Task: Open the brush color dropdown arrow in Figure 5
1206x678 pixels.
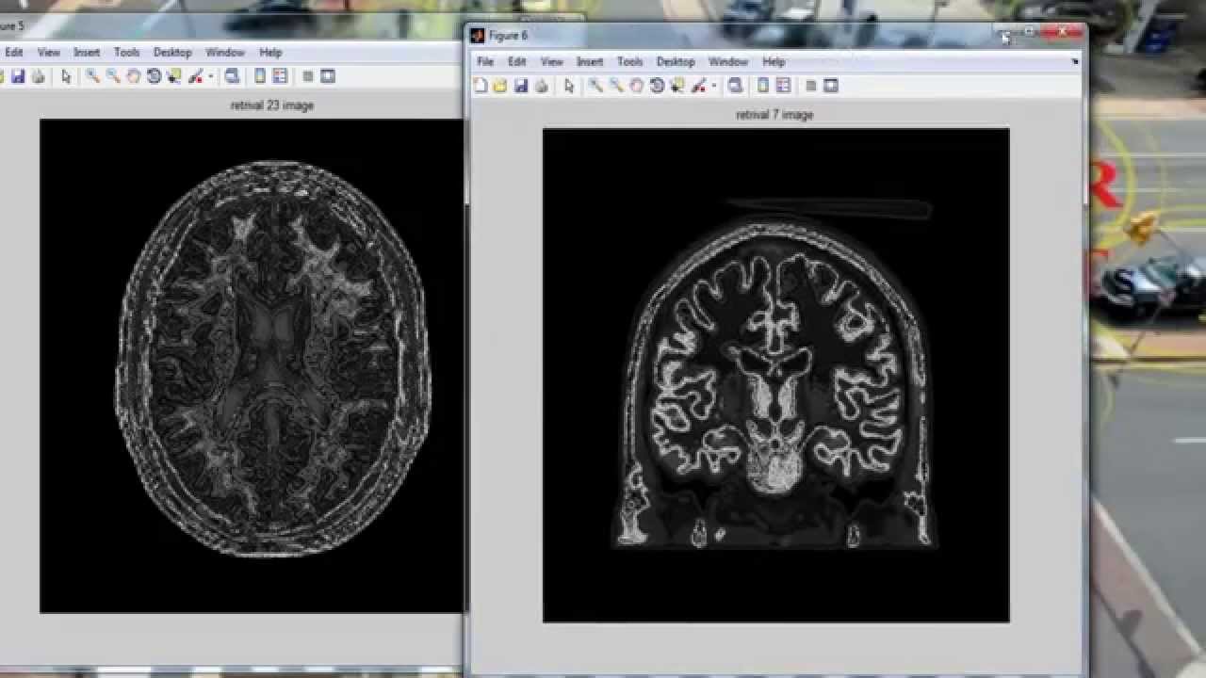Action: [211, 76]
